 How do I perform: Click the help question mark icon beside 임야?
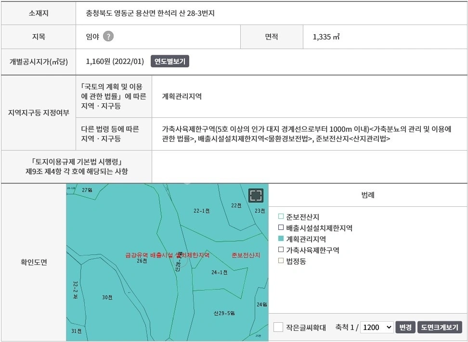(108, 37)
